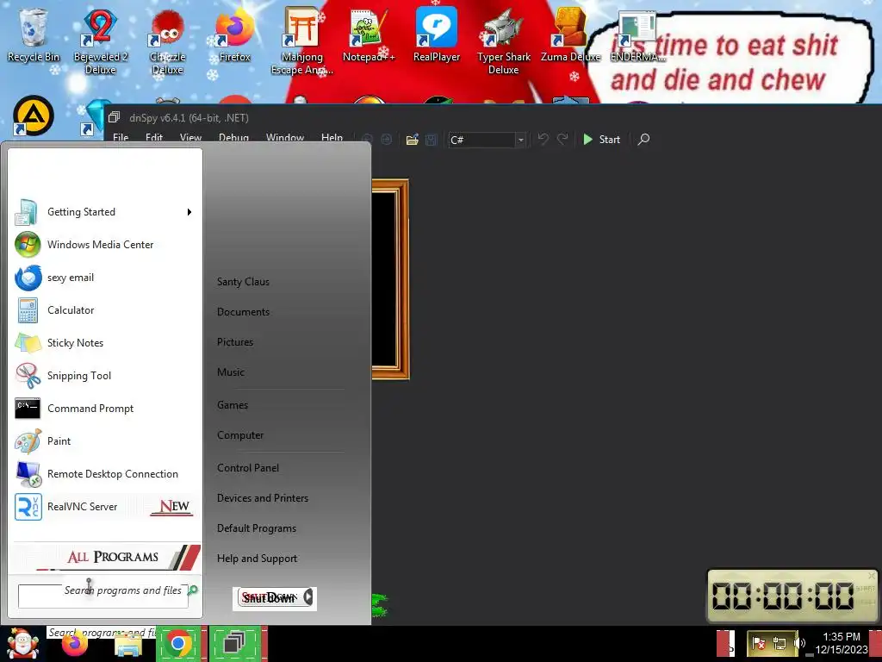Click dnSpy Search magnifier icon
882x662 pixels.
(x=643, y=139)
